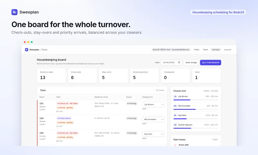This screenshot has height=155, width=258.
Task: Click Mia Kowalski's MK avatar badge
Action: point(175,106)
